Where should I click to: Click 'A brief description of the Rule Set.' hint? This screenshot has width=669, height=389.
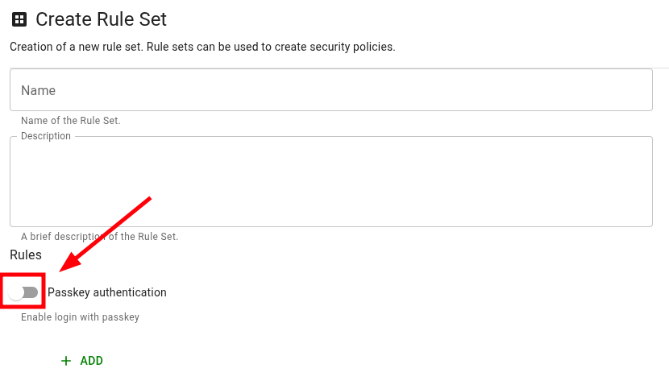[x=99, y=237]
